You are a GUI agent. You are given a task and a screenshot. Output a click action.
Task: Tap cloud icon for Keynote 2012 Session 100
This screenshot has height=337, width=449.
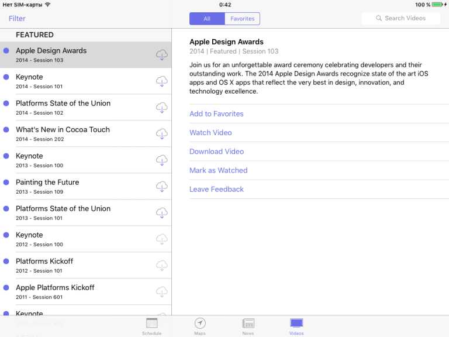pyautogui.click(x=162, y=239)
